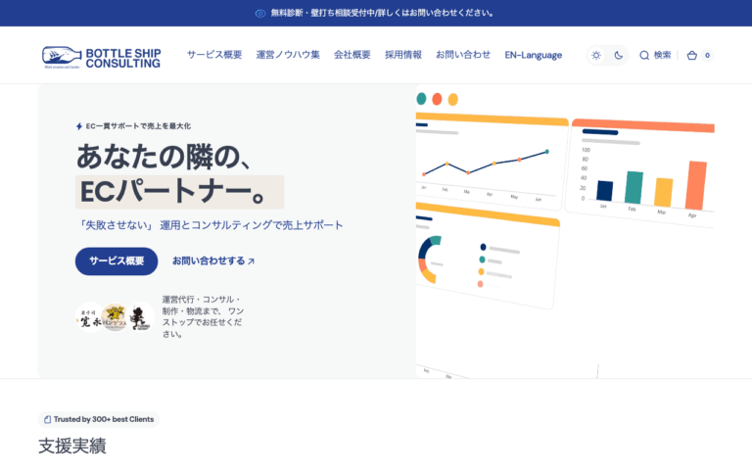Image resolution: width=752 pixels, height=470 pixels.
Task: Click the donut chart in illustration
Action: pyautogui.click(x=428, y=258)
